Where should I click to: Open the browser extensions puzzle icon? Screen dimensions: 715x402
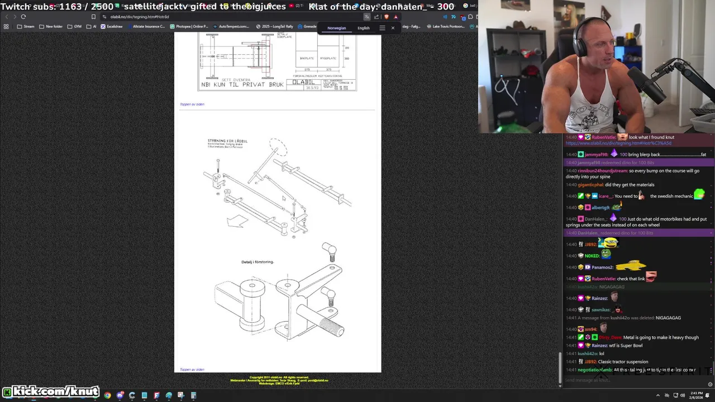coord(470,17)
